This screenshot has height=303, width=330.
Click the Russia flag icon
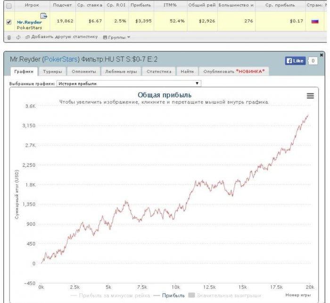[315, 21]
